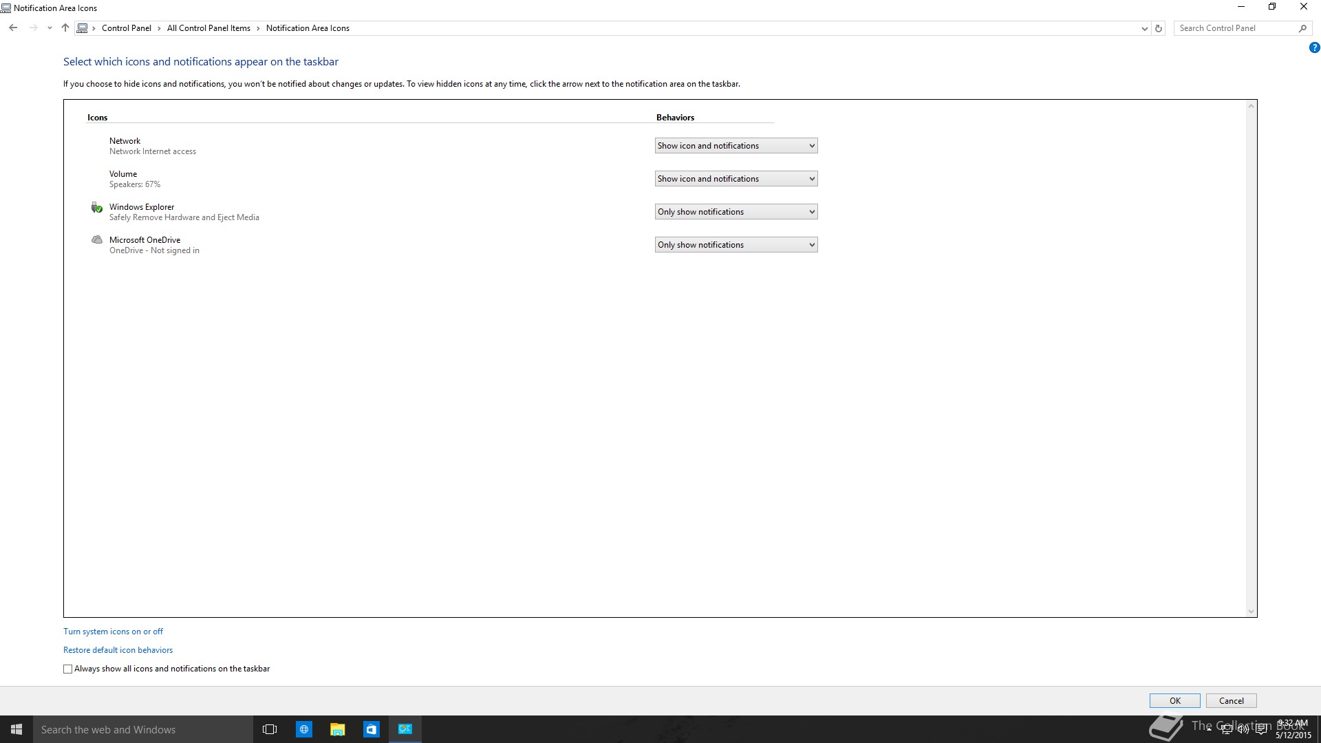Click the Safely Remove Hardware icon next to Windows Explorer
The image size is (1321, 743).
tap(97, 207)
